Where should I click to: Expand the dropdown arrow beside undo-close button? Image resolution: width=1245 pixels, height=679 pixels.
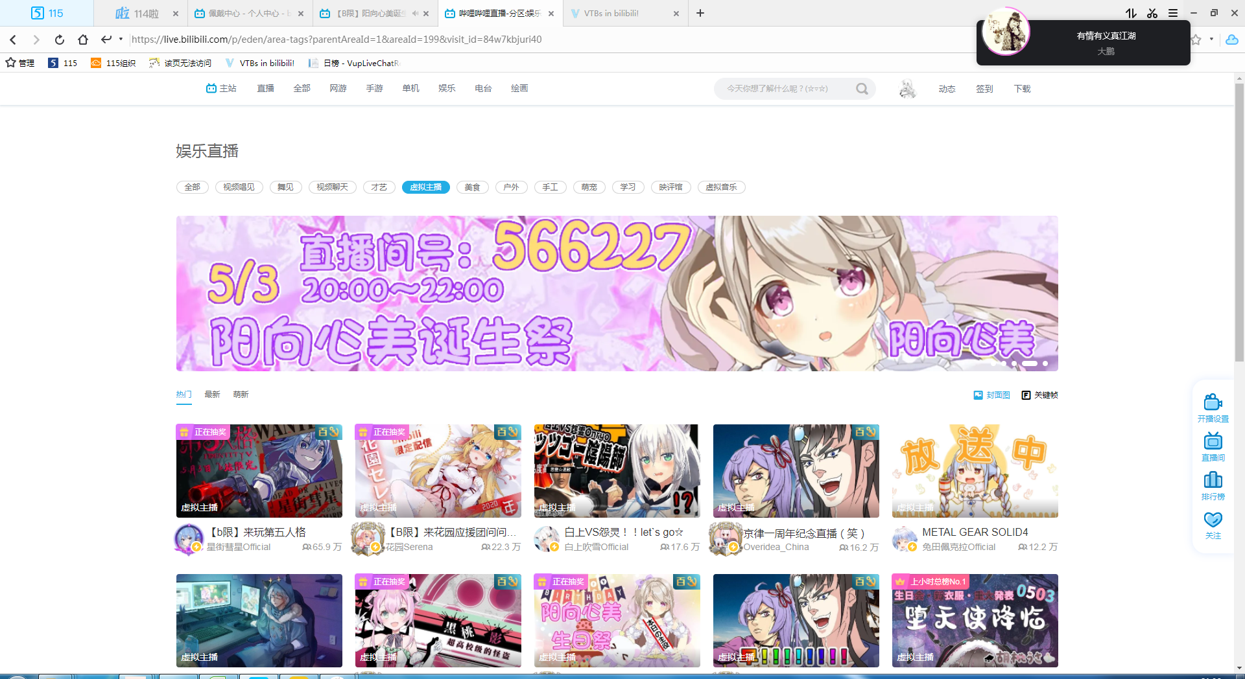(121, 40)
